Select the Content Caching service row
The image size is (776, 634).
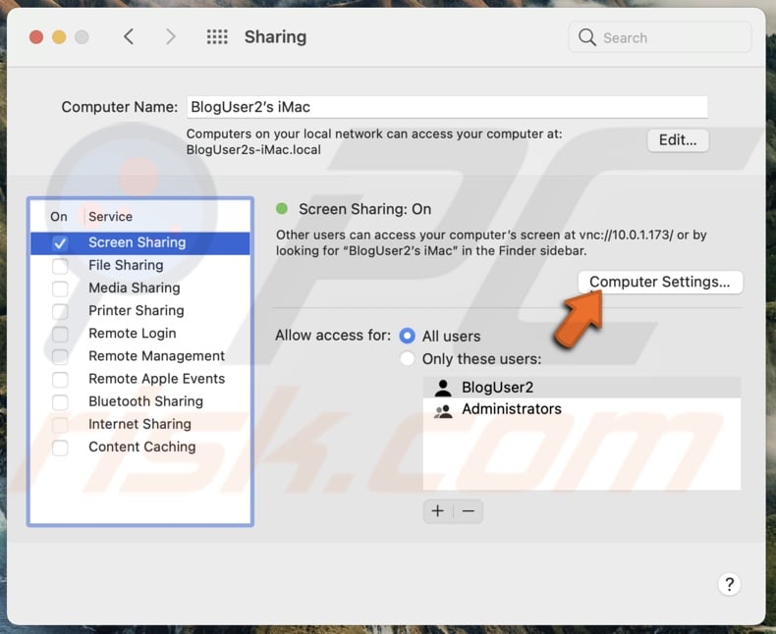140,448
